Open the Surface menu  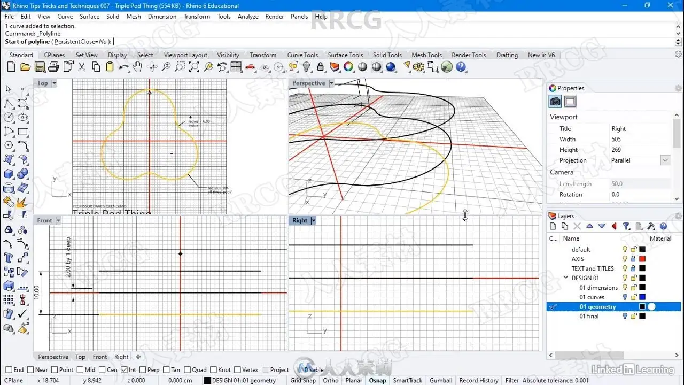click(x=90, y=17)
